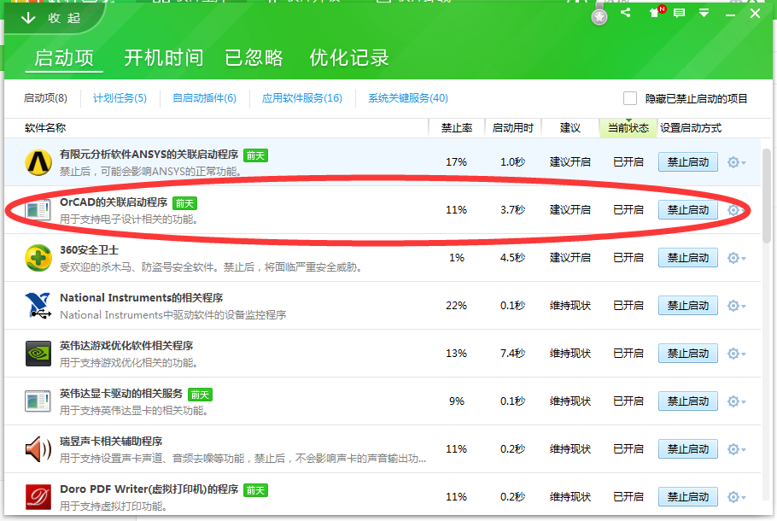Image resolution: width=777 pixels, height=521 pixels.
Task: Select 瑞昱声卡相关辅助程序 title
Action: pos(111,442)
